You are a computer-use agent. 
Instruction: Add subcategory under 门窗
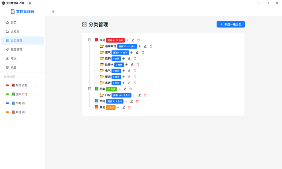[x=134, y=95]
